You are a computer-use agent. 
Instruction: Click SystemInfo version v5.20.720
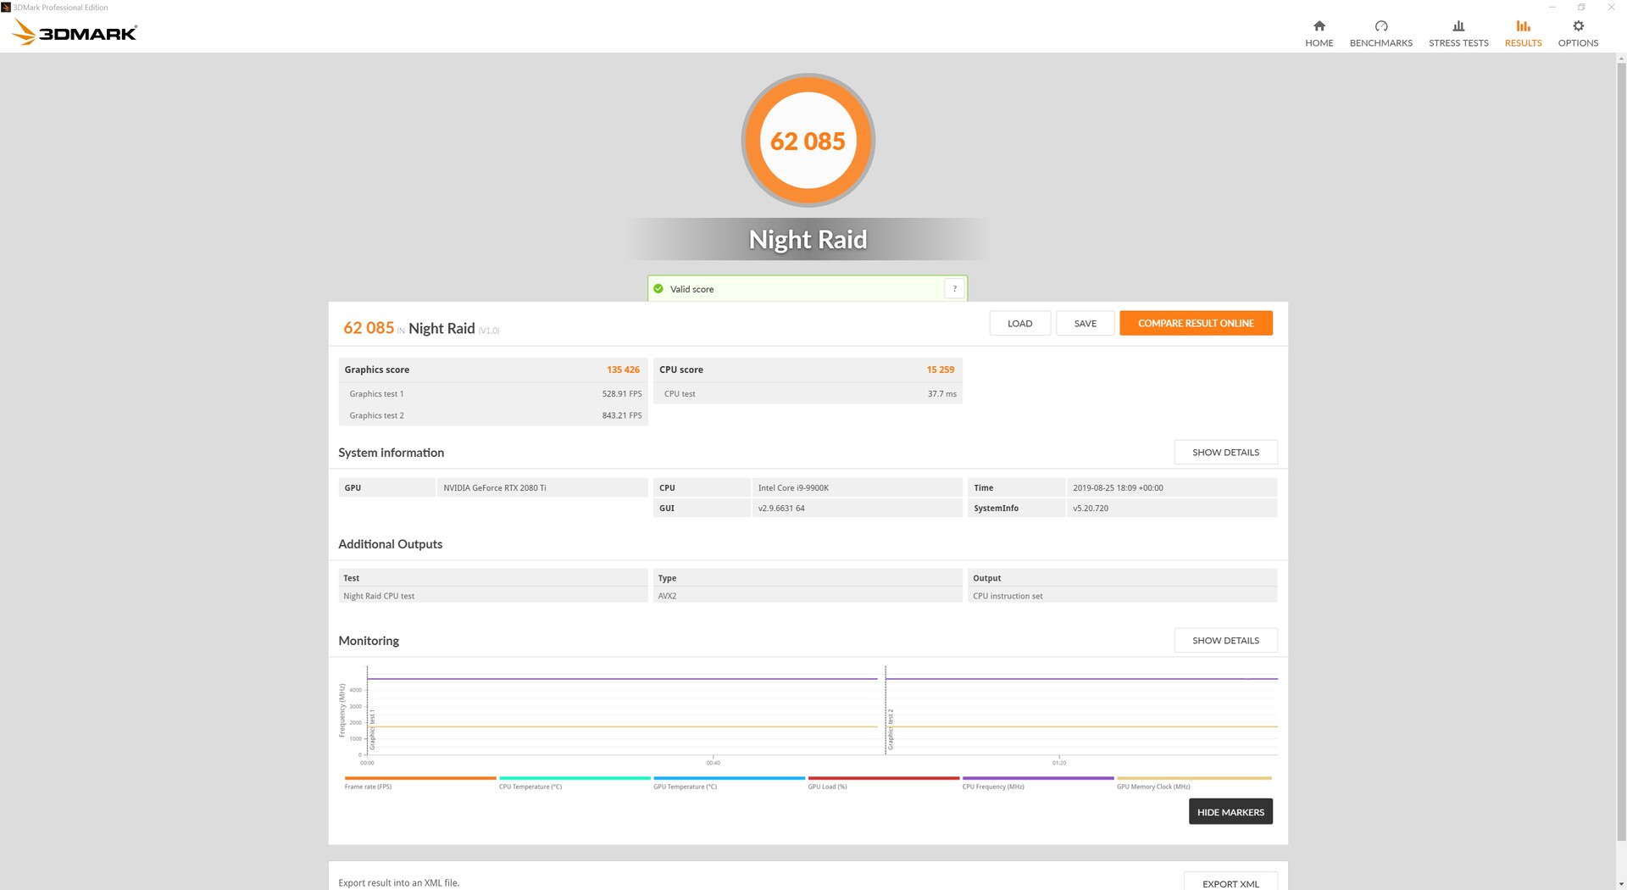click(x=1091, y=509)
